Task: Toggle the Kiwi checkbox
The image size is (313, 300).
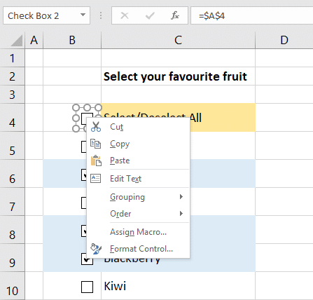Action: [x=87, y=287]
